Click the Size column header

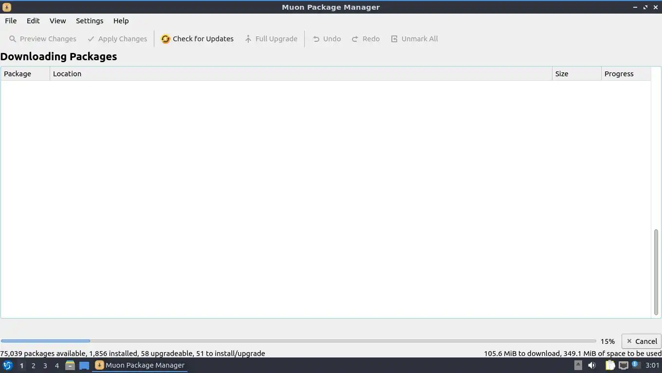[x=577, y=74]
